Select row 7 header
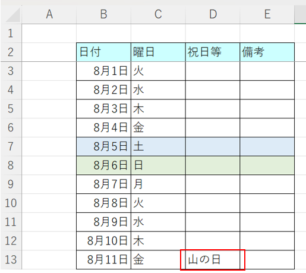Screen dimensions: 306x273 tap(11, 146)
